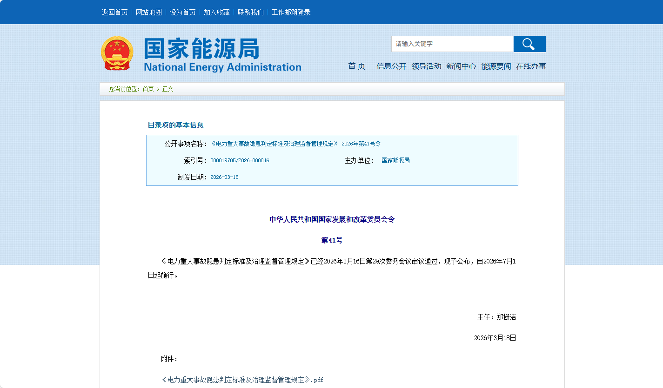Image resolution: width=663 pixels, height=388 pixels.
Task: Click the national emblem logo
Action: pyautogui.click(x=117, y=53)
